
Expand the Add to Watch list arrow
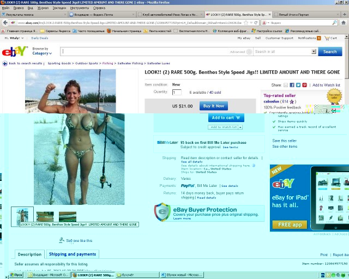pyautogui.click(x=240, y=127)
